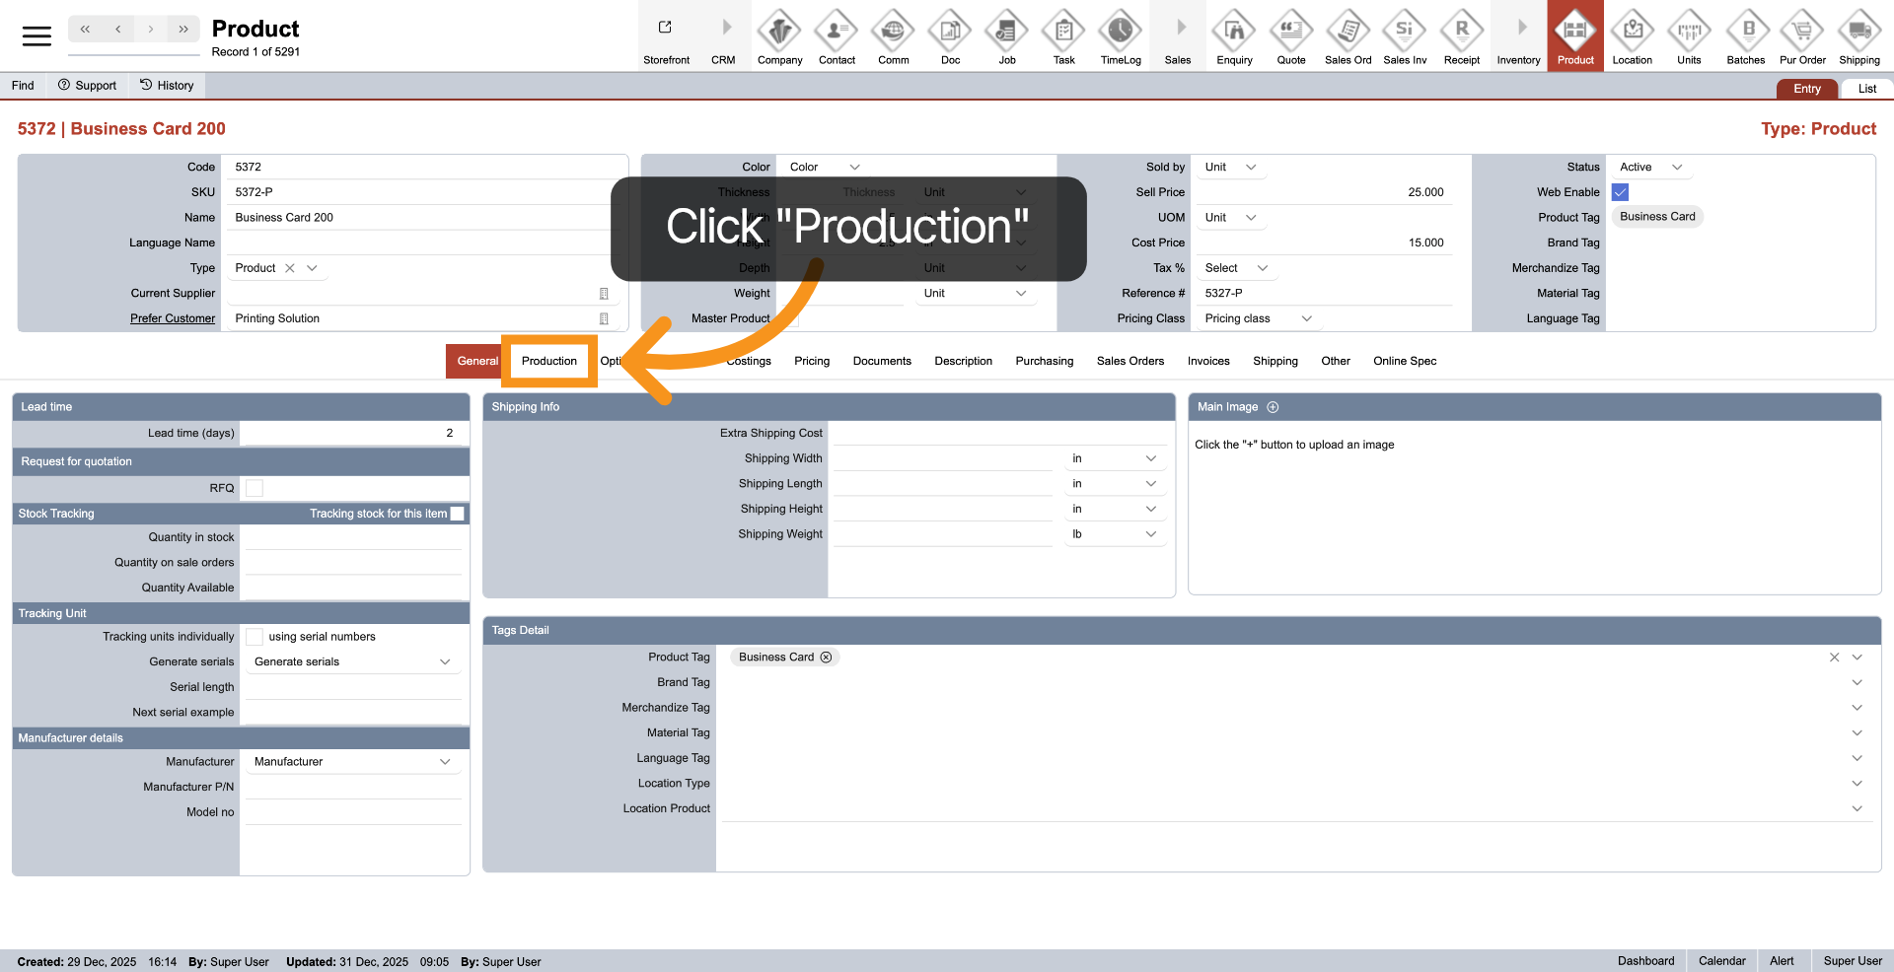The height and width of the screenshot is (972, 1894).
Task: Check 'using serial numbers' for tracking units
Action: click(255, 636)
